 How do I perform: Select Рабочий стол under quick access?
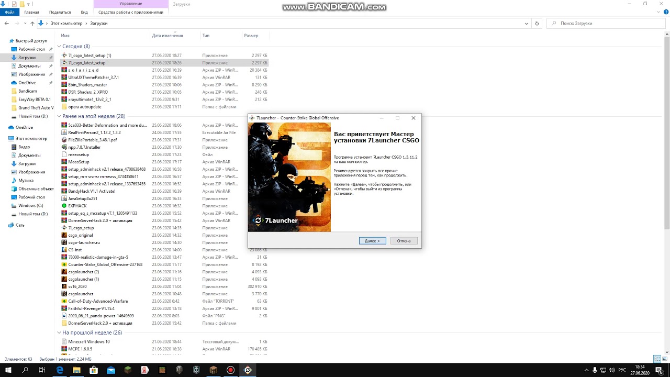[x=31, y=49]
